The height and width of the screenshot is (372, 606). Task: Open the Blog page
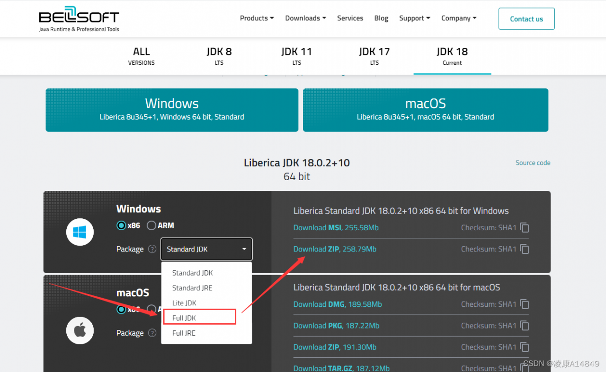coord(381,18)
